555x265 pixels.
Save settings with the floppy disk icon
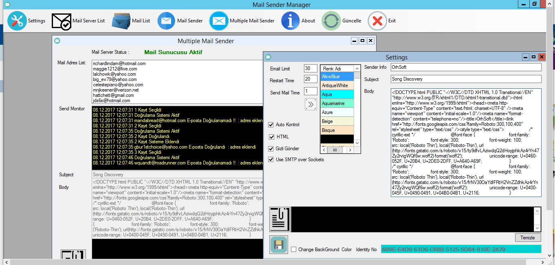[x=279, y=244]
